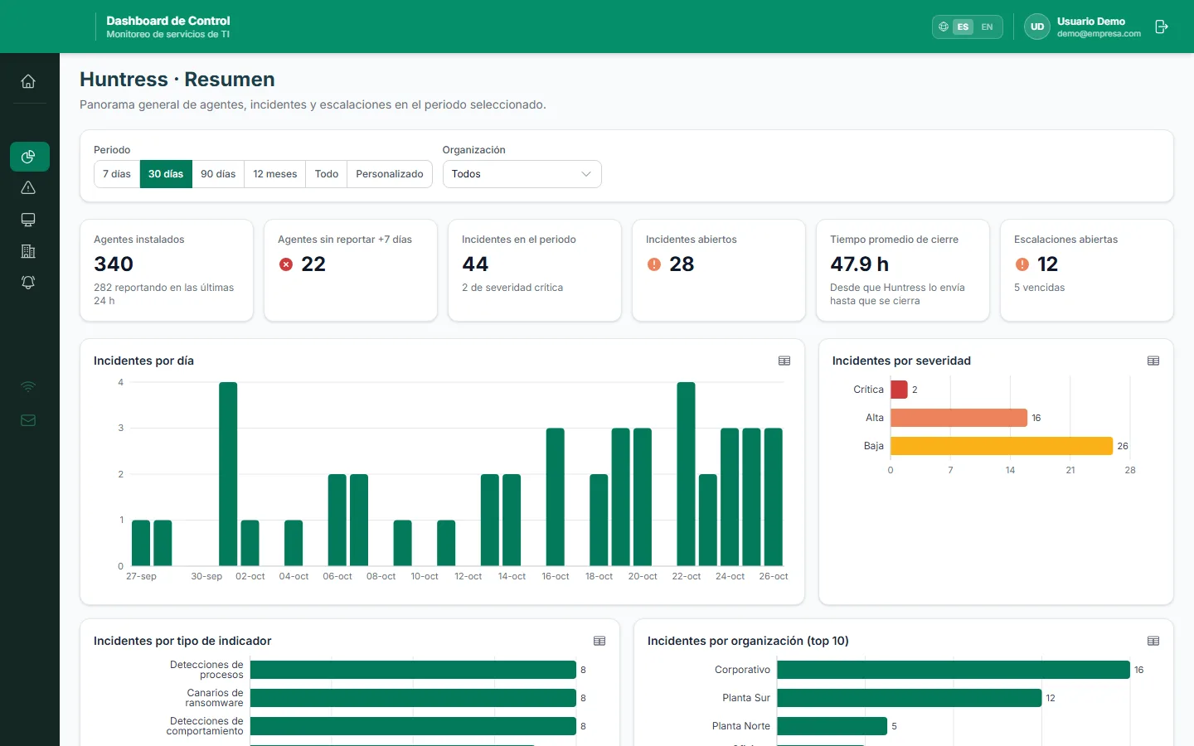This screenshot has height=746, width=1194.
Task: Open the Agentes sin reportar +7 días card
Action: coord(351,270)
